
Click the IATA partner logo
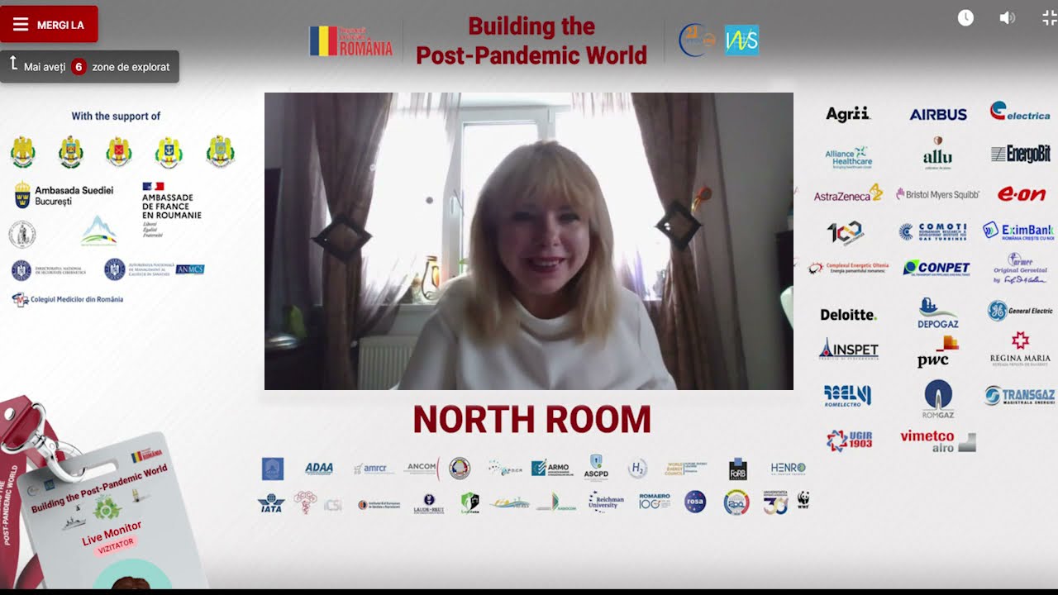[271, 502]
